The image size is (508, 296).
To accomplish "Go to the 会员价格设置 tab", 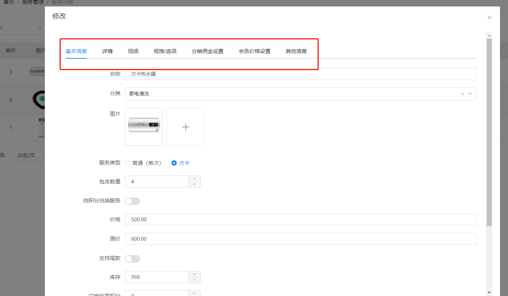I will point(255,51).
